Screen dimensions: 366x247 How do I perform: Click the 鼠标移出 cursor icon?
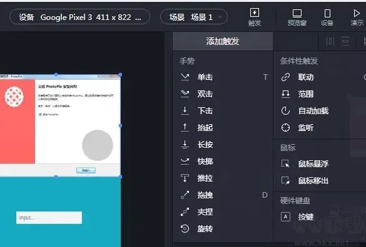pyautogui.click(x=285, y=181)
